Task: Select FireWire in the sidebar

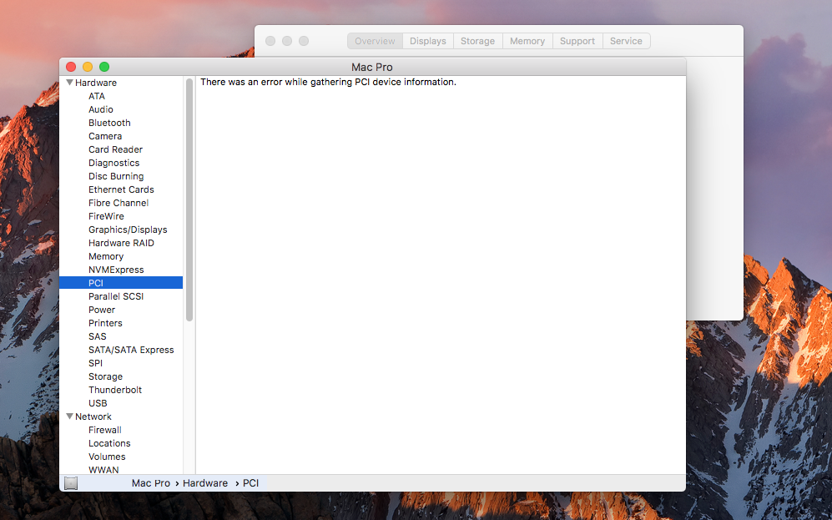Action: pos(106,216)
